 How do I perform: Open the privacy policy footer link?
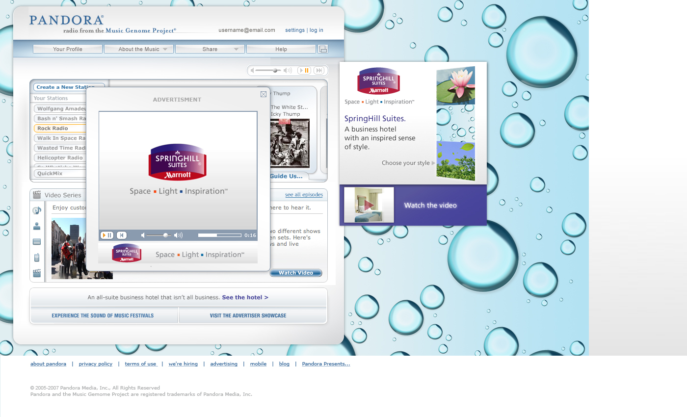click(x=96, y=364)
